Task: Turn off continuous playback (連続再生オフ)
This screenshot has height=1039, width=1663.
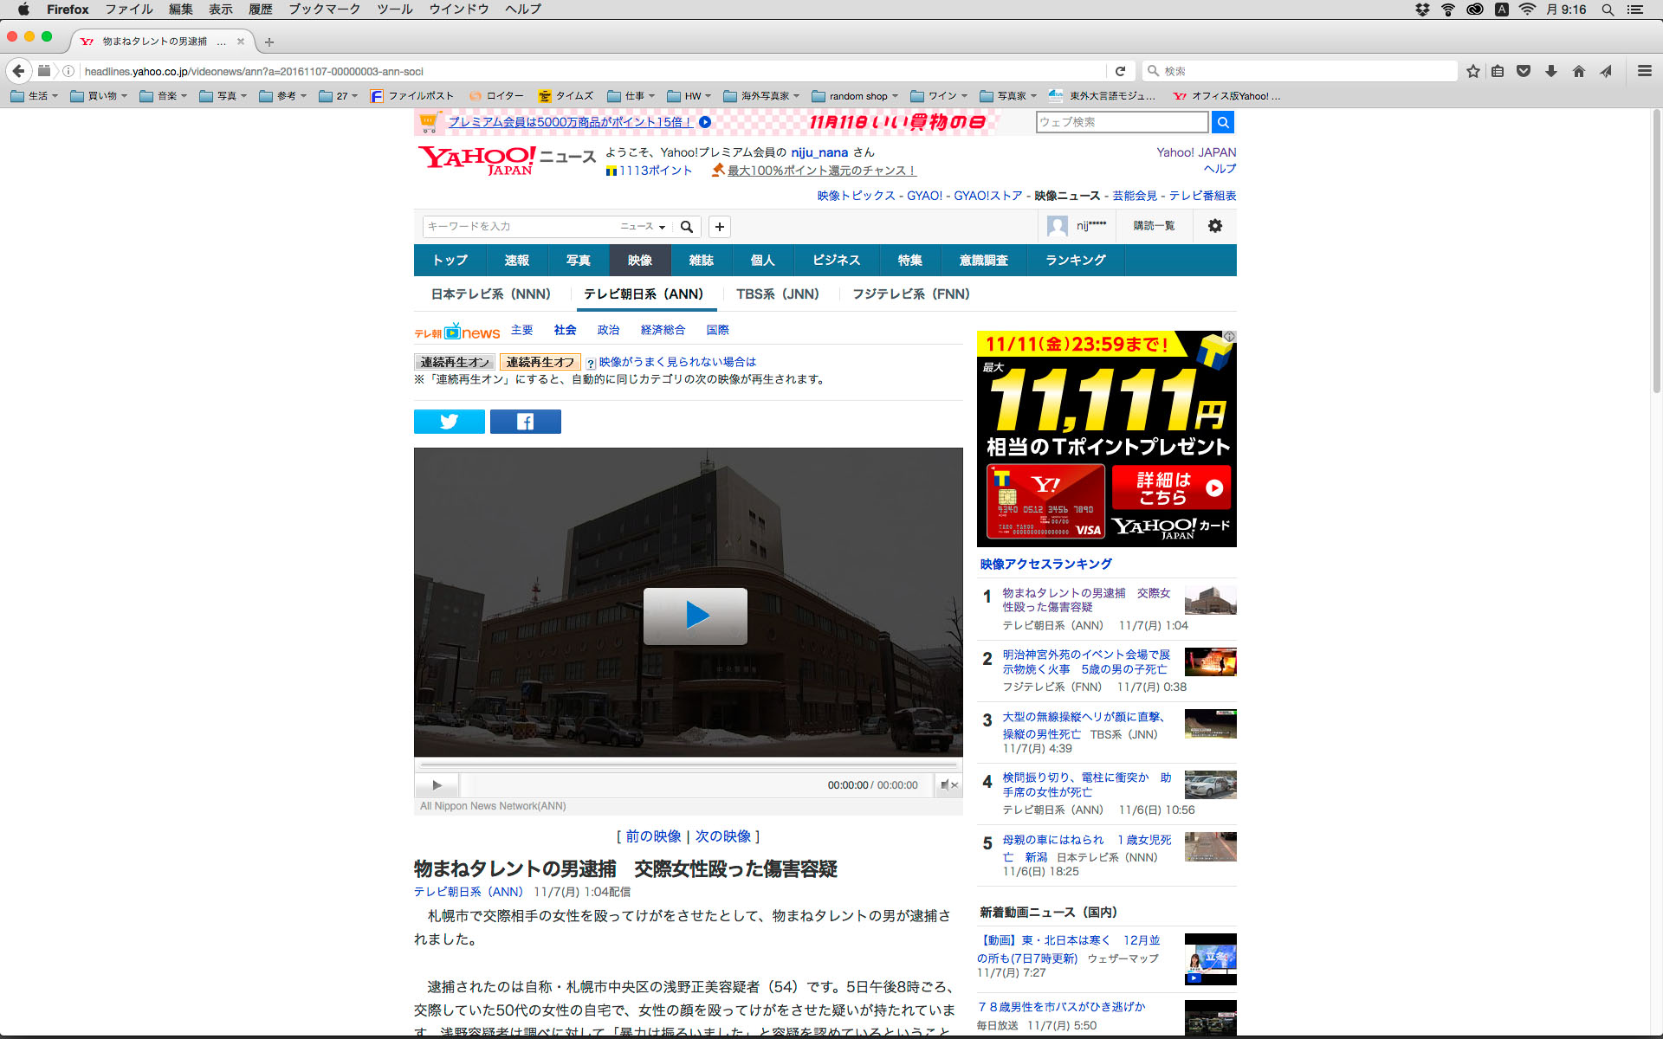Action: point(540,362)
